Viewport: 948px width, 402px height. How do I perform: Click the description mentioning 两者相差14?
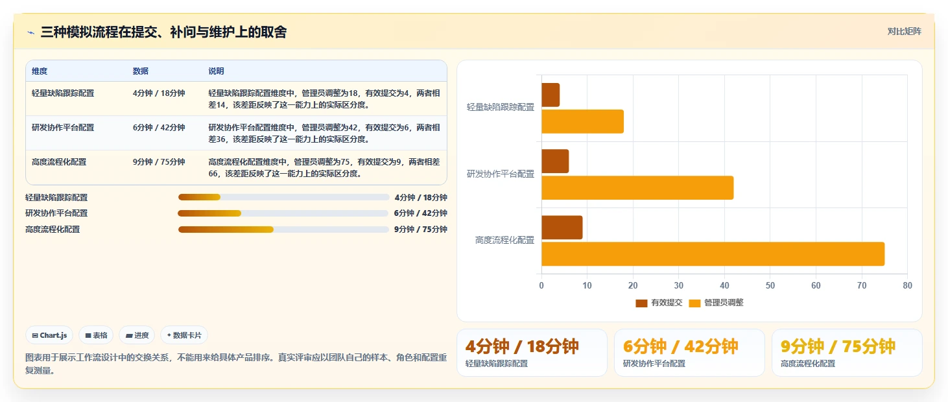coord(324,99)
